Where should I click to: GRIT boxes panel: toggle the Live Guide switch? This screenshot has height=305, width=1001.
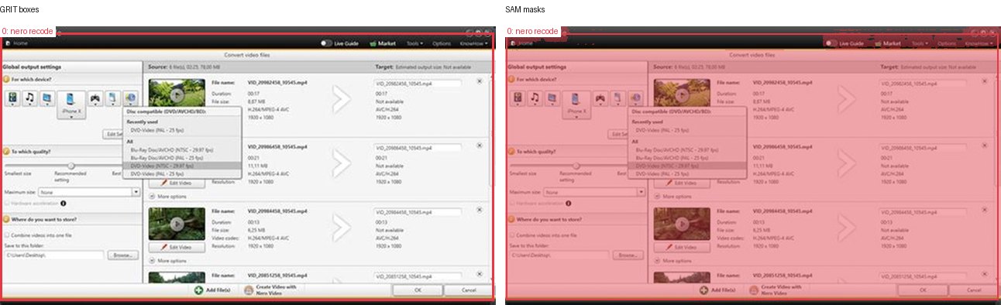coord(326,44)
